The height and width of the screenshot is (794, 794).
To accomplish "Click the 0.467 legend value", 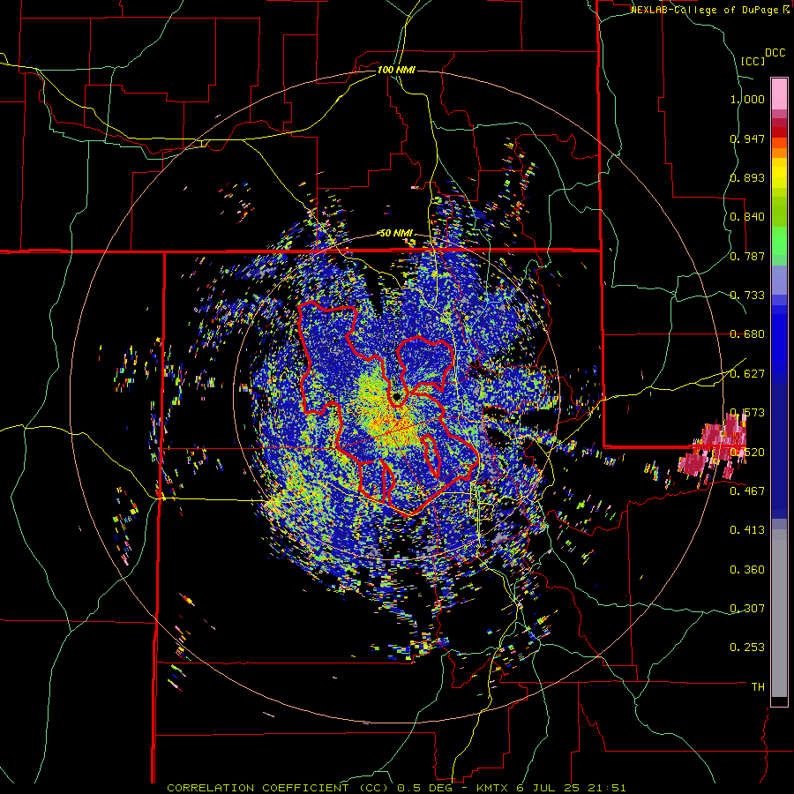I will 747,491.
